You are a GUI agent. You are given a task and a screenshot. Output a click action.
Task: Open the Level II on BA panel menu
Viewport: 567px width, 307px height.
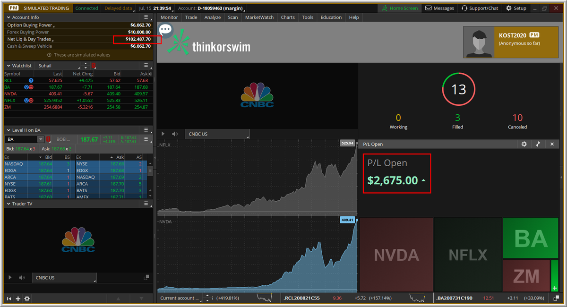(x=146, y=130)
